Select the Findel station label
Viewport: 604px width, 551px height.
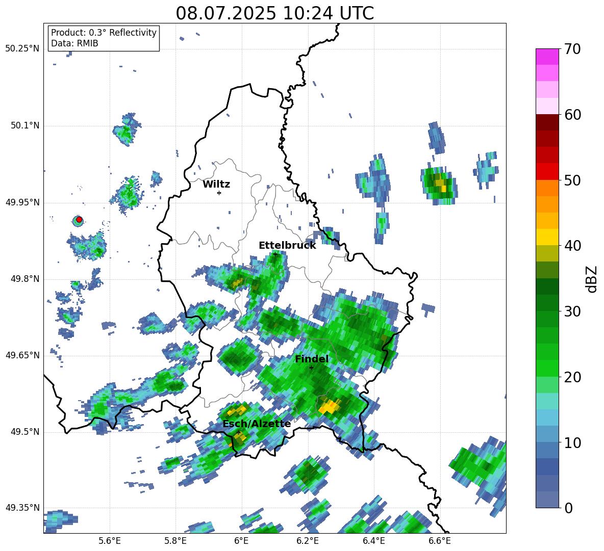pos(312,359)
